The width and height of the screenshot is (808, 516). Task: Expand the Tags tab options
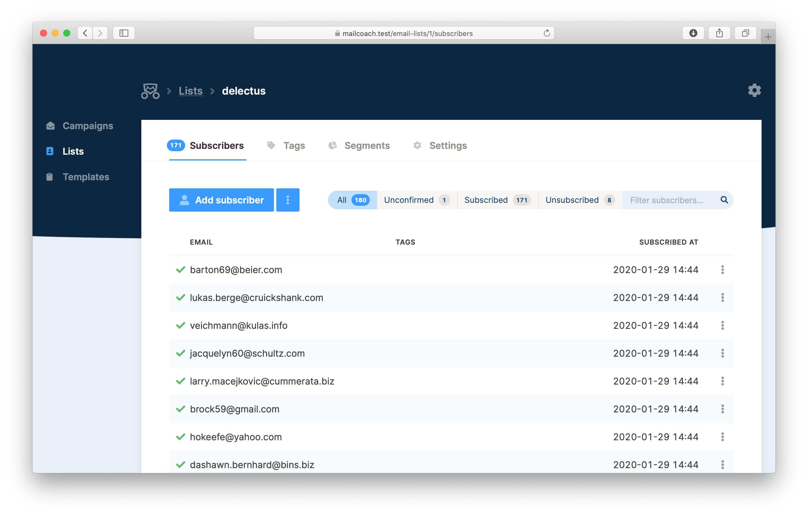tap(294, 145)
